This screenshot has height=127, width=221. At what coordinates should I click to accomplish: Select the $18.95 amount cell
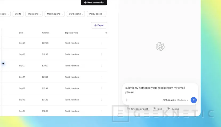(x=45, y=54)
